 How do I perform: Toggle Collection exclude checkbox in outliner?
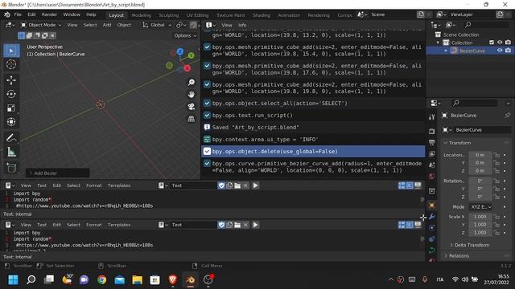pyautogui.click(x=492, y=43)
